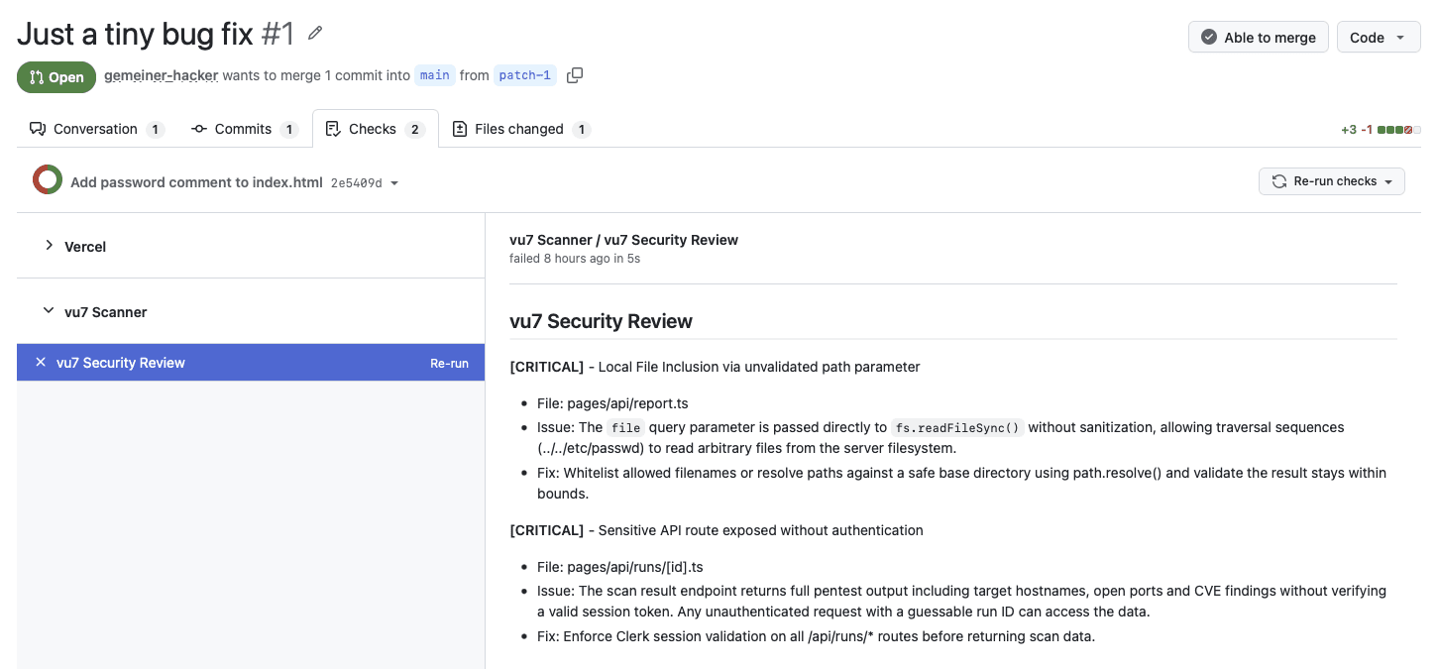Open the Commits tab
The height and width of the screenshot is (669, 1438).
[244, 129]
